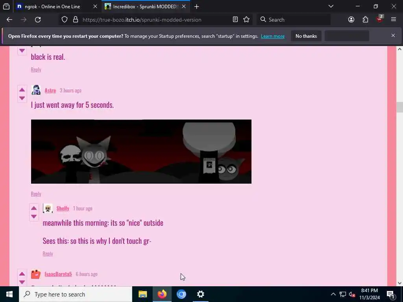
Task: Downvote the 'black is real.' comment
Action: (22, 51)
